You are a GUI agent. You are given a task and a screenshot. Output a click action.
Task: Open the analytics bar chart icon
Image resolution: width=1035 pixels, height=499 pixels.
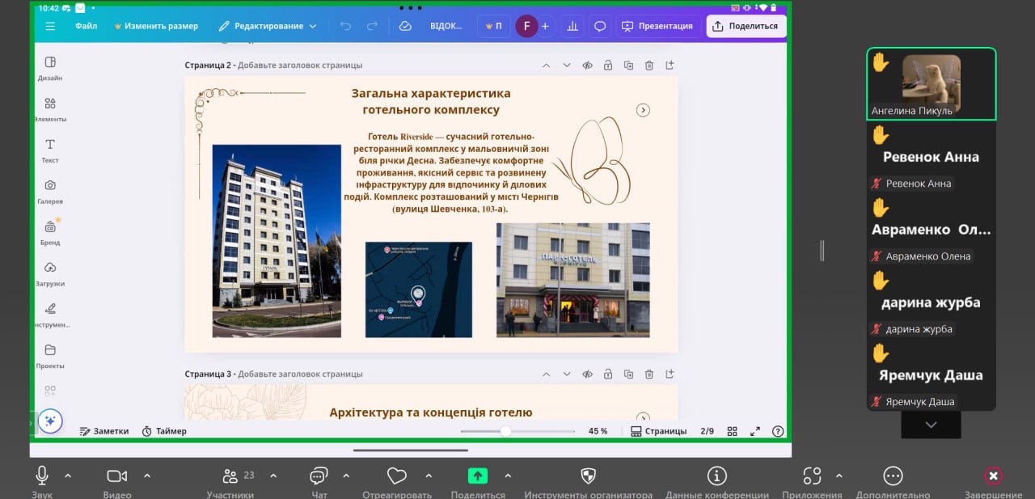click(573, 26)
